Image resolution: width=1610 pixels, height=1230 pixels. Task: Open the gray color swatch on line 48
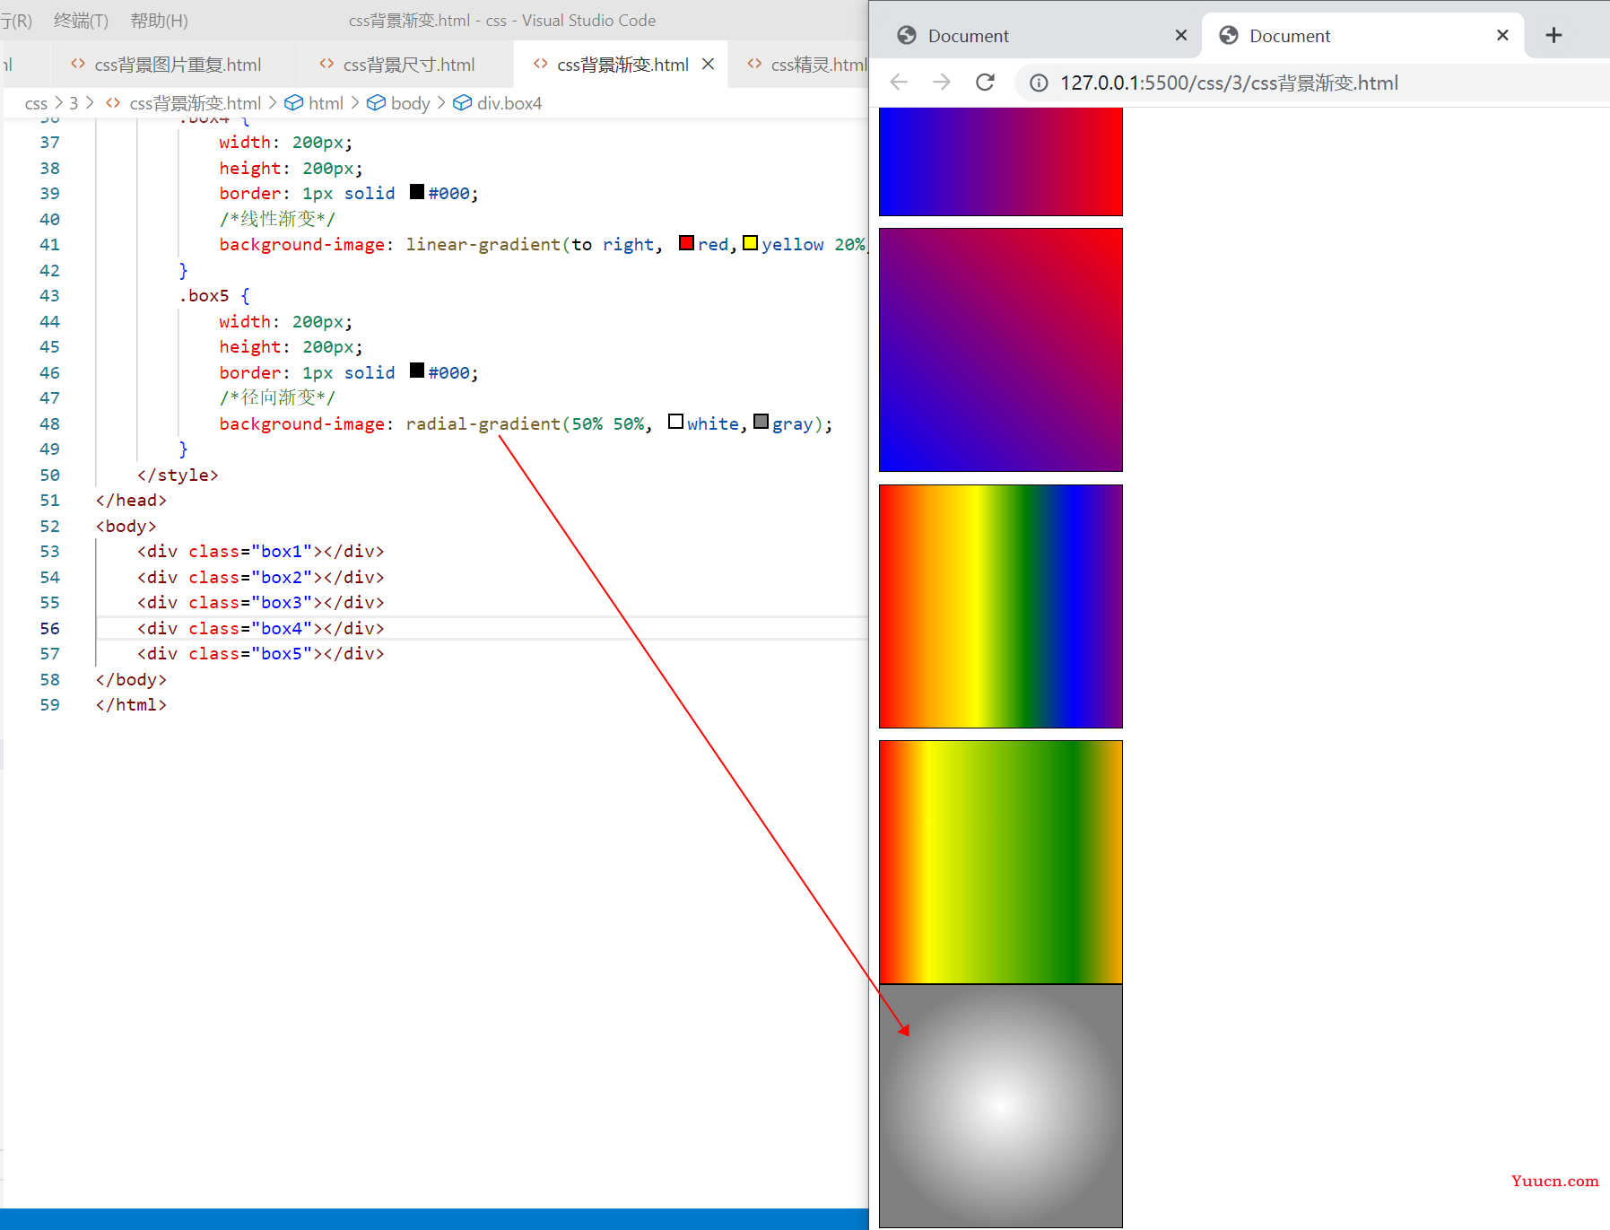pyautogui.click(x=761, y=422)
